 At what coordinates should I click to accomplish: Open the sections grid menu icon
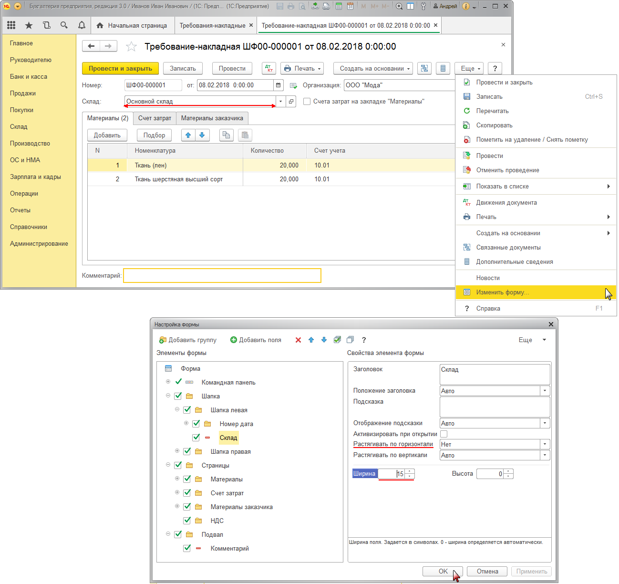coord(11,25)
